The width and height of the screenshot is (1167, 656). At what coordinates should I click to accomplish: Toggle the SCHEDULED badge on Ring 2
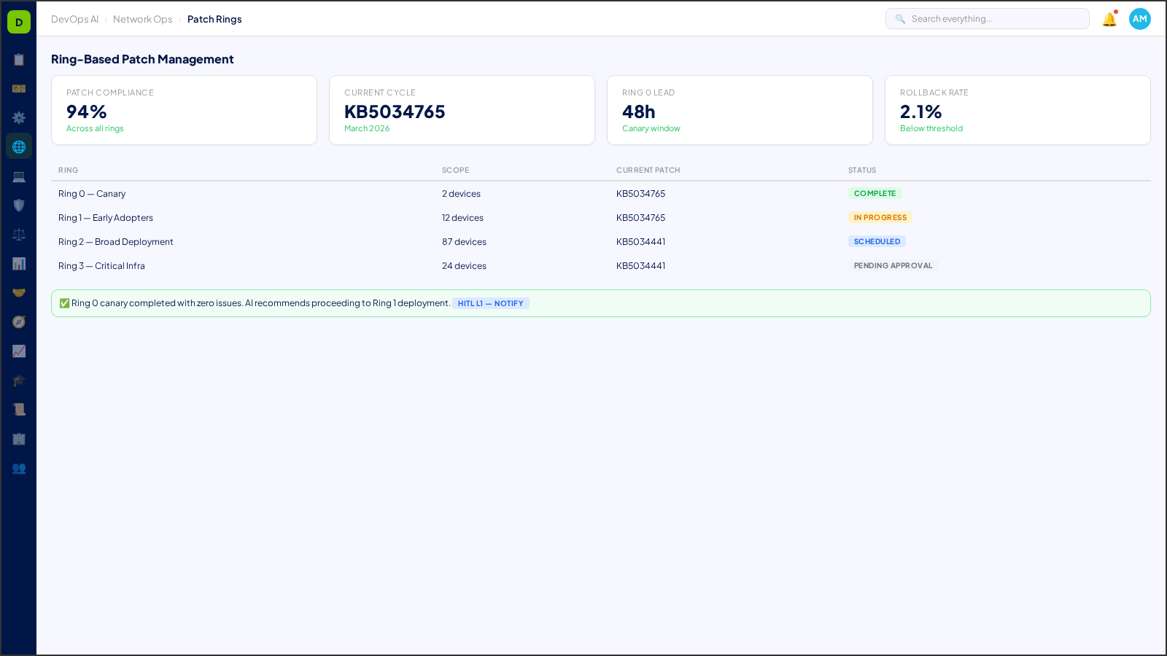pyautogui.click(x=877, y=241)
